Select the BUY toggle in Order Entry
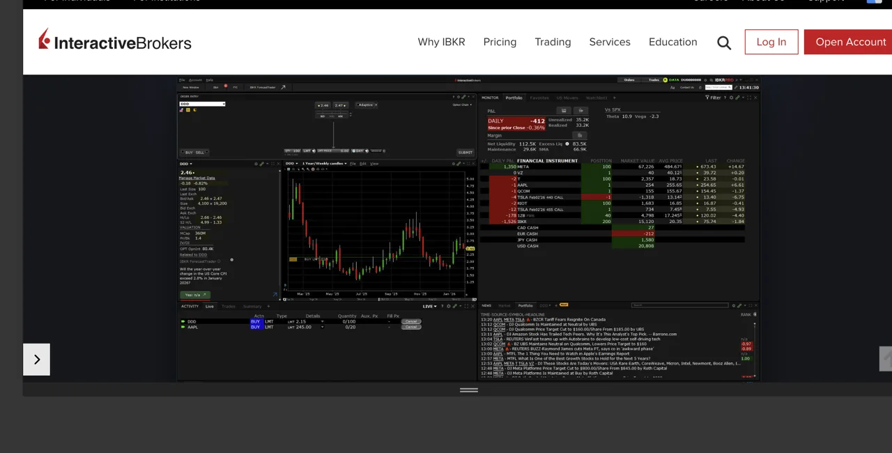 tap(189, 153)
